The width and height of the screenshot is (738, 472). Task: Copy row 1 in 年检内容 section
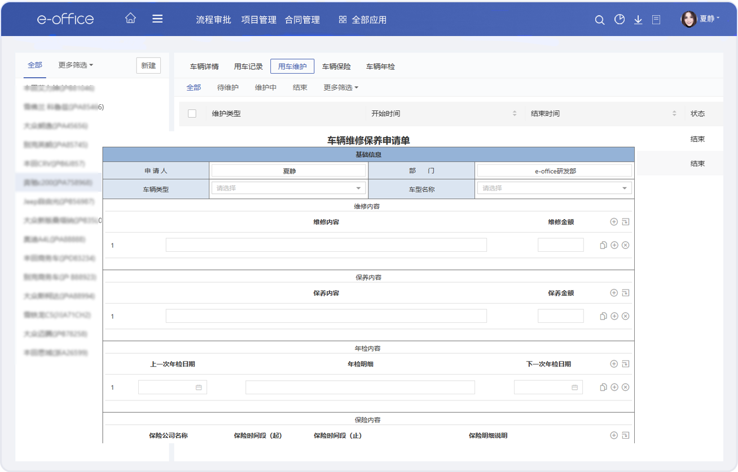click(603, 387)
